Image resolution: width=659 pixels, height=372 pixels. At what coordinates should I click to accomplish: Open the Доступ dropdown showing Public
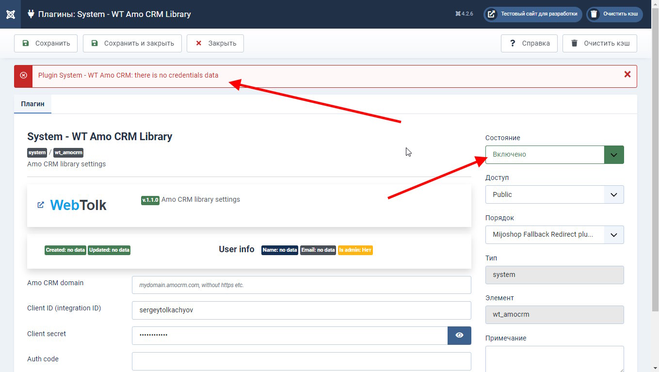click(554, 194)
